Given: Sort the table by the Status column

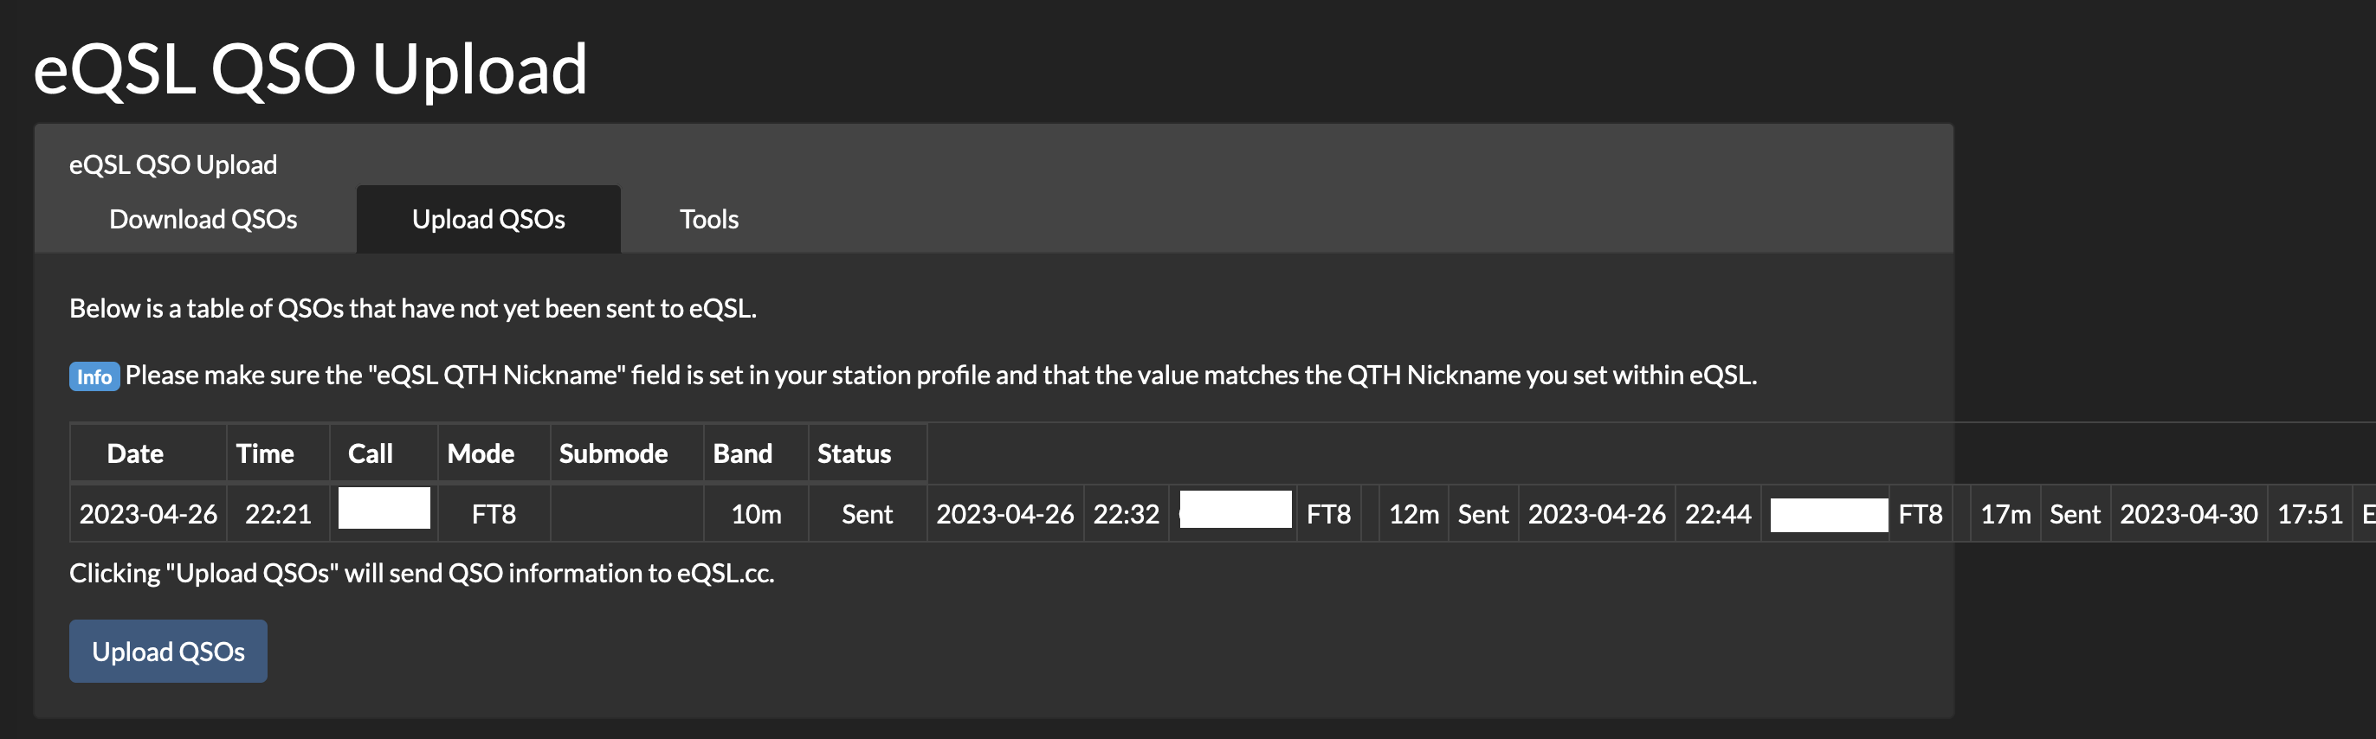Looking at the screenshot, I should tap(853, 453).
